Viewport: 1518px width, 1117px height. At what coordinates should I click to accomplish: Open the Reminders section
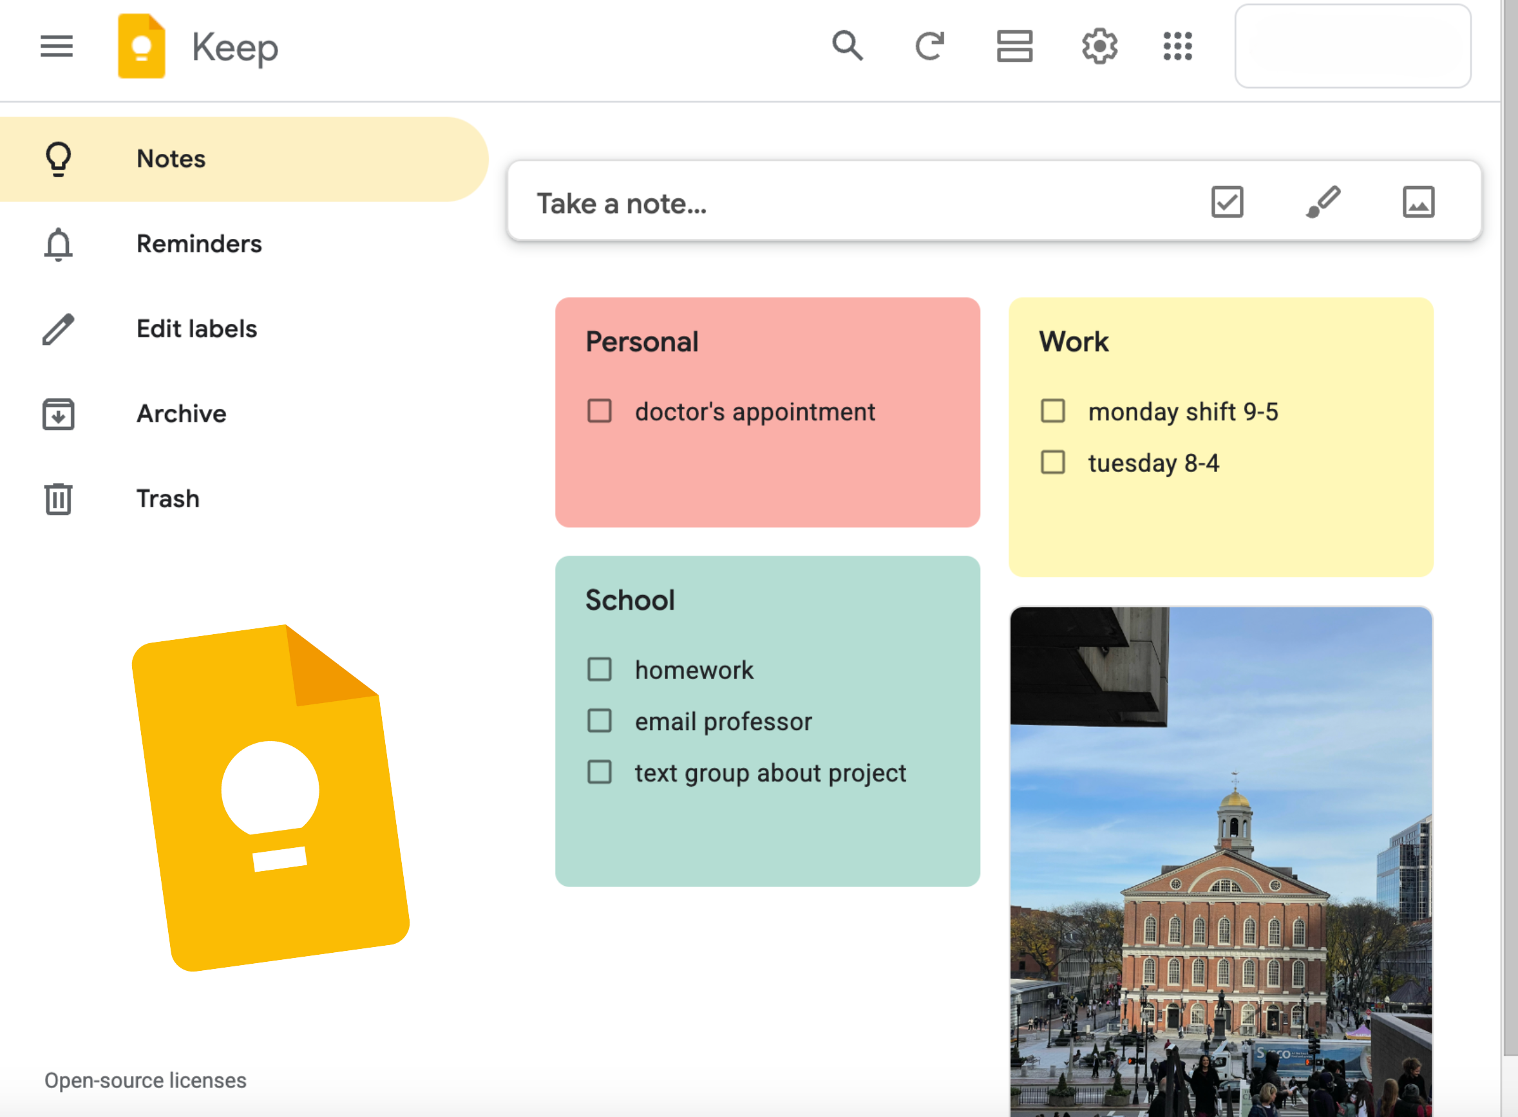199,245
